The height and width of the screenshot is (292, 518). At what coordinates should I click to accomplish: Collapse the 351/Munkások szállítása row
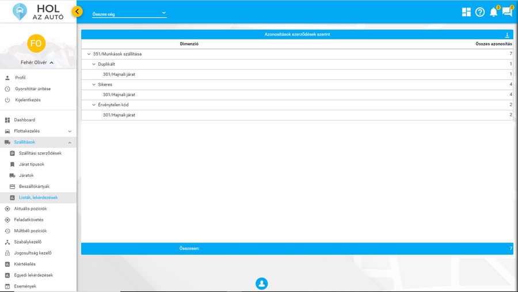click(x=89, y=54)
